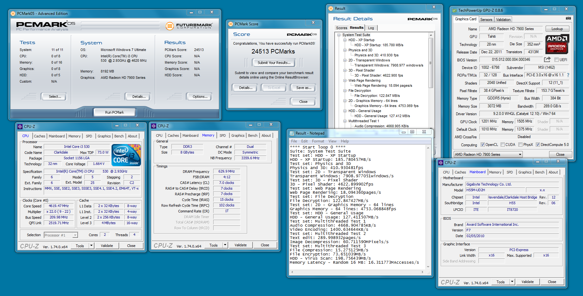Open the Log tab in Result Details
The image size is (583, 296).
pyautogui.click(x=371, y=28)
